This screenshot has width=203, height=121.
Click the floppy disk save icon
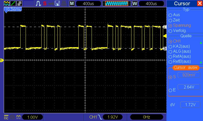point(57,4)
